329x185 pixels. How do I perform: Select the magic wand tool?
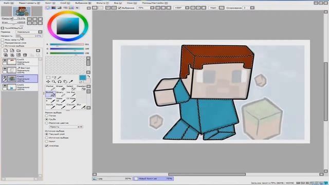(x=60, y=78)
